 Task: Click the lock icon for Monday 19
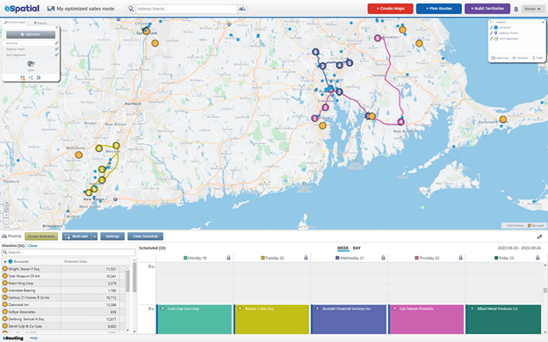coord(228,258)
